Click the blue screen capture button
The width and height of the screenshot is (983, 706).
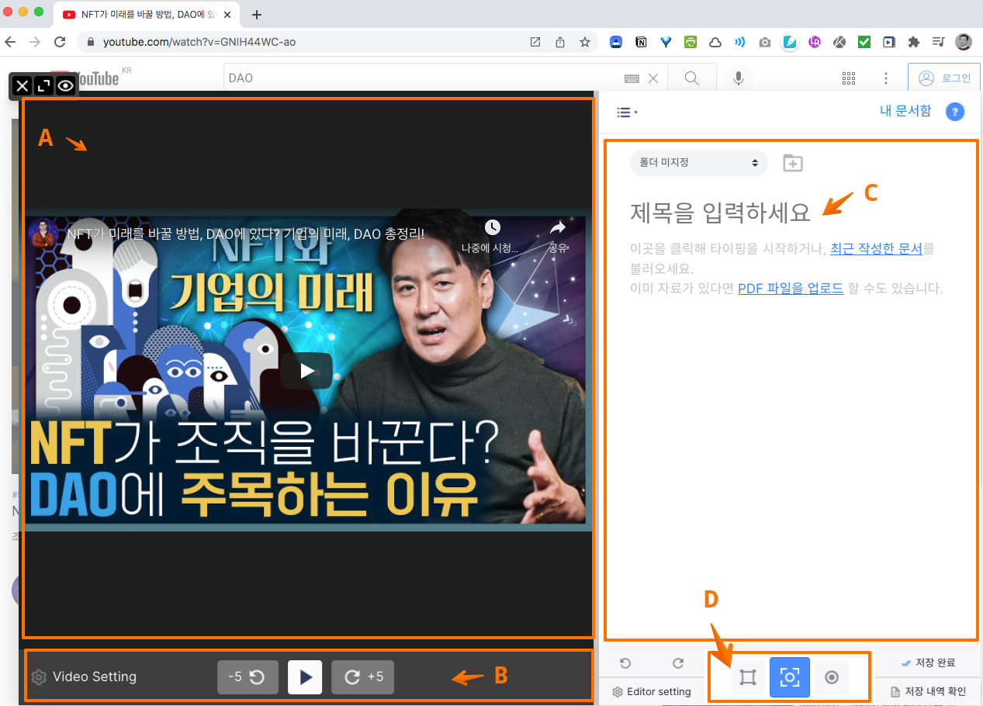(790, 677)
